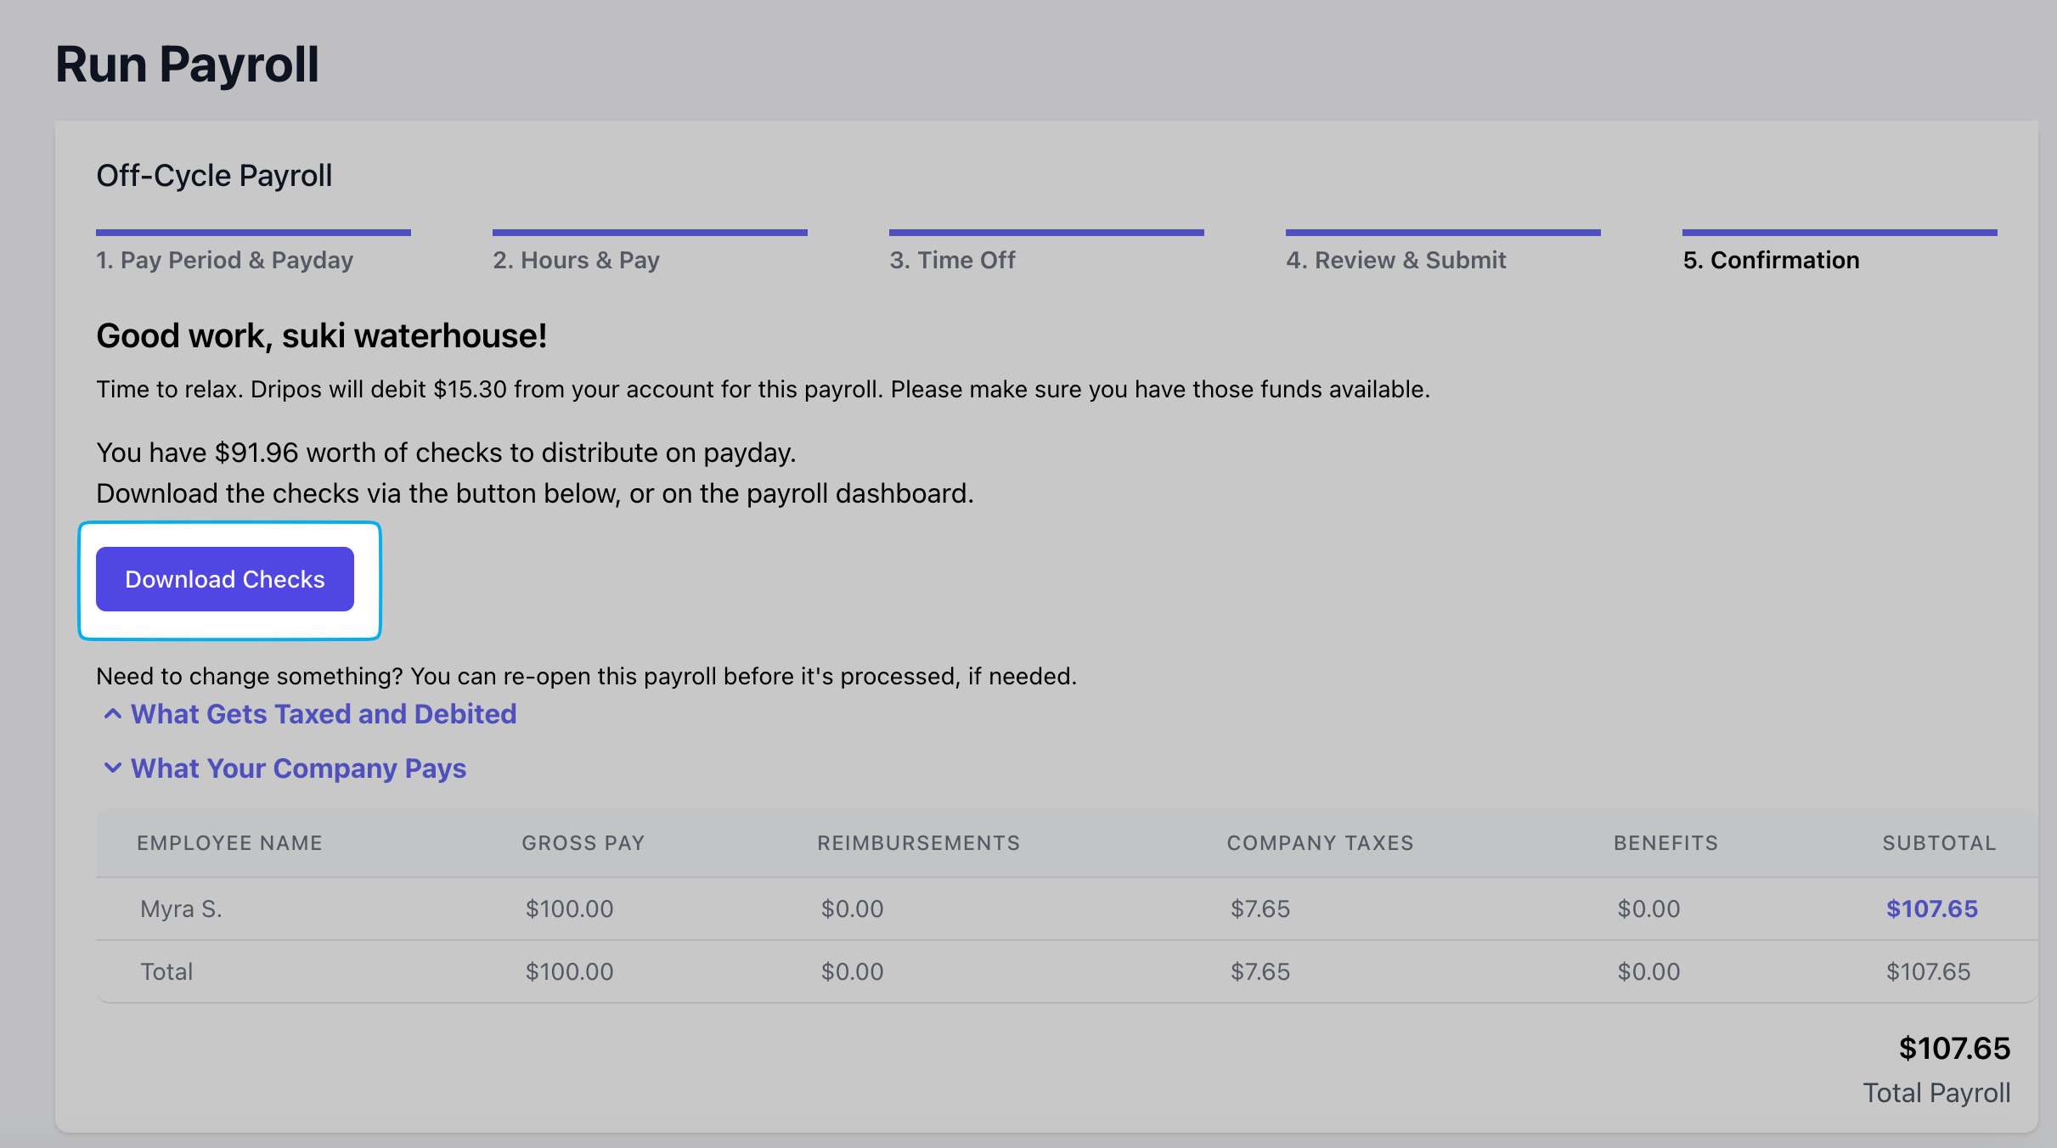Click the Download Checks button
Screen dimensions: 2057x1148
pos(225,579)
